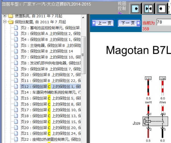171x143 pixels.
Task: Click the document icon beside 页22
Action: click(16, 139)
